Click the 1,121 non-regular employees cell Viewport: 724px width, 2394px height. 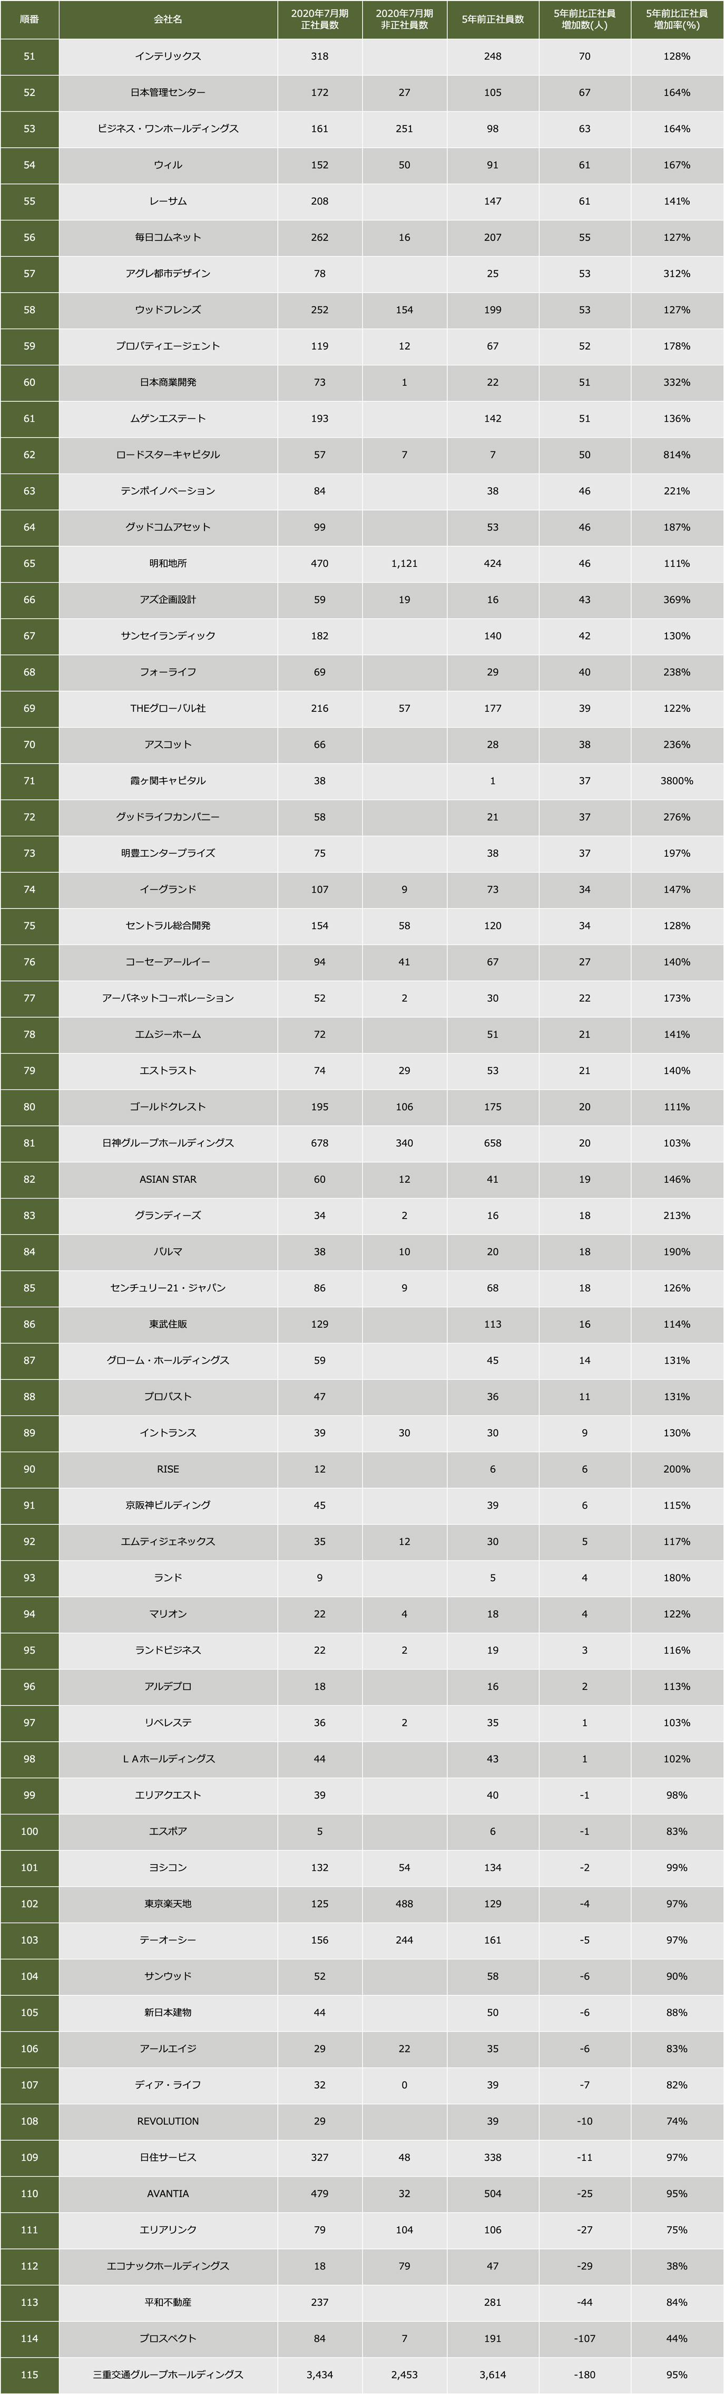point(404,563)
